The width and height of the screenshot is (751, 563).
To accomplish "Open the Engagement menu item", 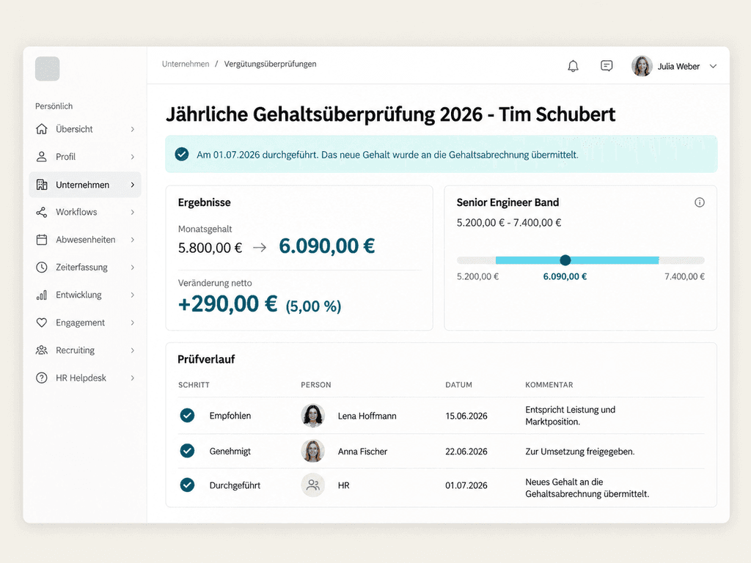I will click(85, 323).
